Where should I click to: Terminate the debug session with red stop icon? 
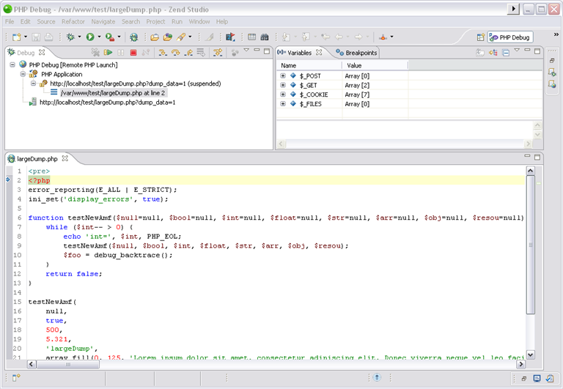[133, 53]
